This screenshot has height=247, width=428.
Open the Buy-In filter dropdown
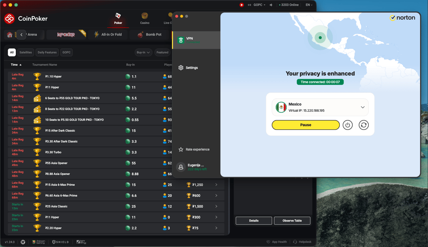pos(143,52)
